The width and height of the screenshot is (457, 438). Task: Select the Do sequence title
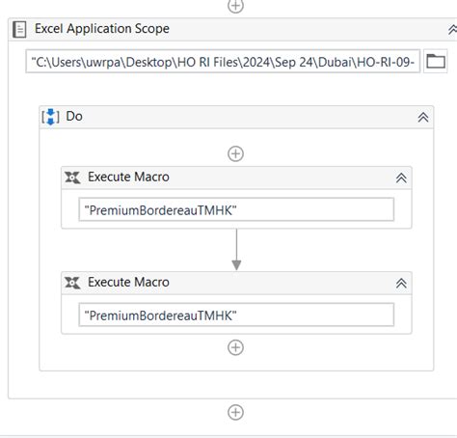pos(74,117)
